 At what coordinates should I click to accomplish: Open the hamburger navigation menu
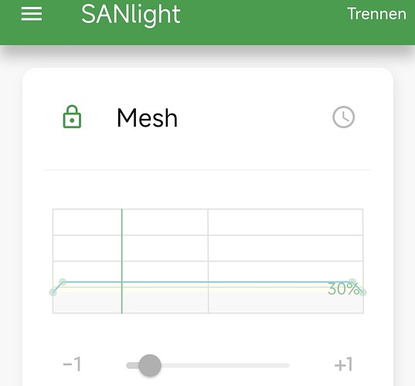(x=32, y=14)
